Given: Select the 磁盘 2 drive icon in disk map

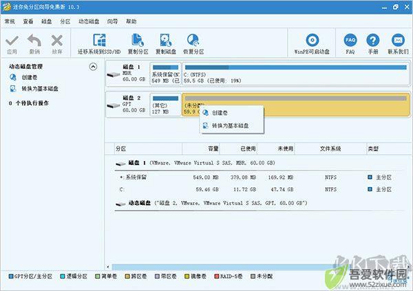Looking at the screenshot, I should click(x=114, y=106).
